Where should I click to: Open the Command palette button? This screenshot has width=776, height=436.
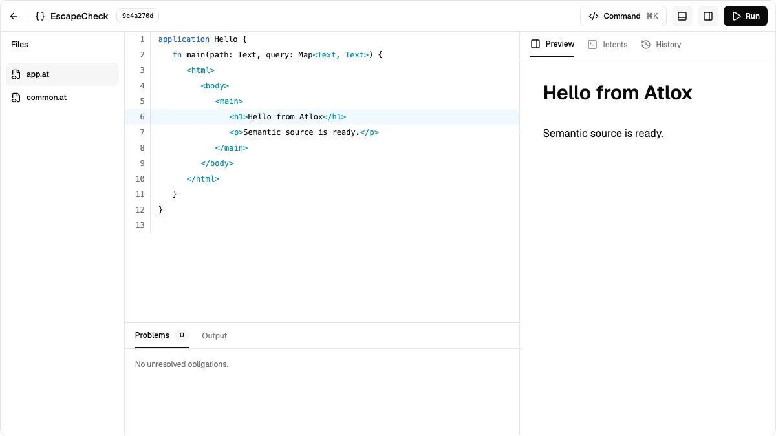[623, 16]
